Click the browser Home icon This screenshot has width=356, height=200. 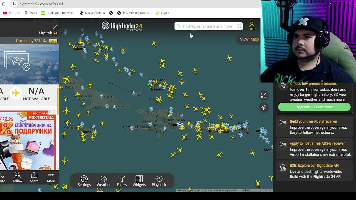4,4
